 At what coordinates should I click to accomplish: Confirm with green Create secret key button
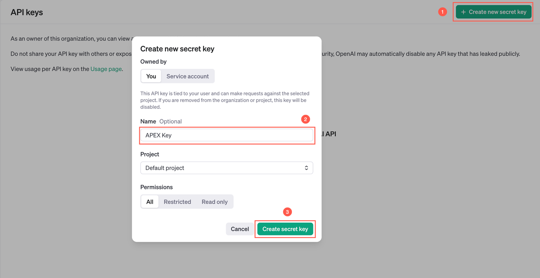coord(285,229)
